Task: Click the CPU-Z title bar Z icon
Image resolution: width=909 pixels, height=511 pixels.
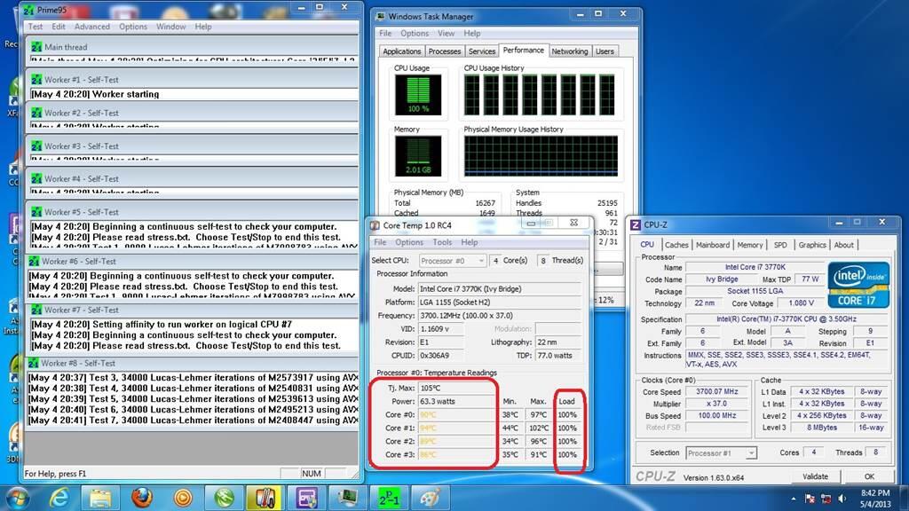Action: pyautogui.click(x=636, y=224)
